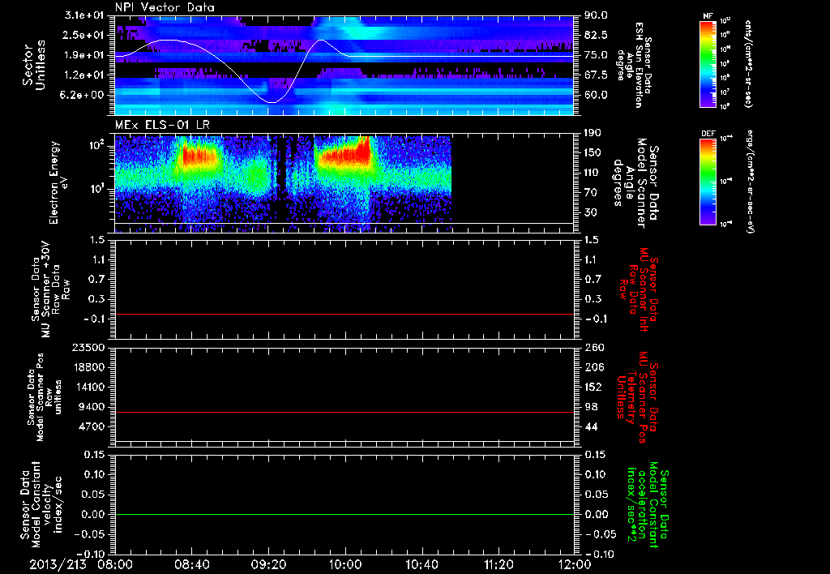The width and height of the screenshot is (830, 574).
Task: Select the Sector Unitless axis label
Action: pyautogui.click(x=34, y=66)
